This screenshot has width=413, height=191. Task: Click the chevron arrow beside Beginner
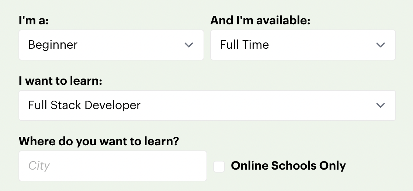pyautogui.click(x=189, y=45)
